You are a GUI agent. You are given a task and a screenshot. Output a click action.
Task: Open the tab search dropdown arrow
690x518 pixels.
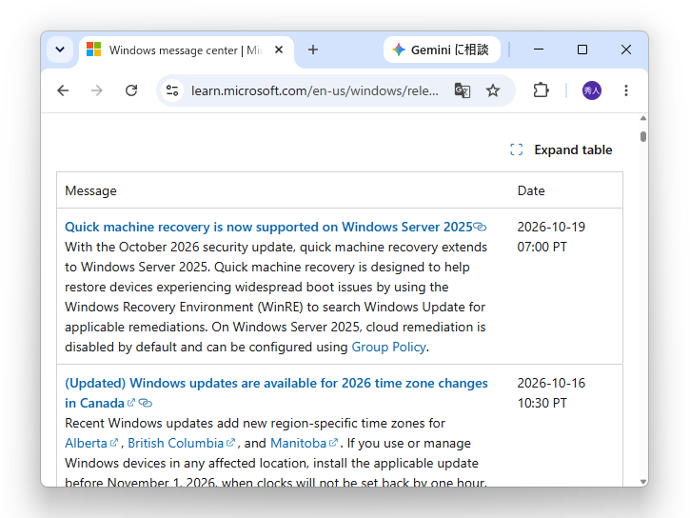point(60,50)
